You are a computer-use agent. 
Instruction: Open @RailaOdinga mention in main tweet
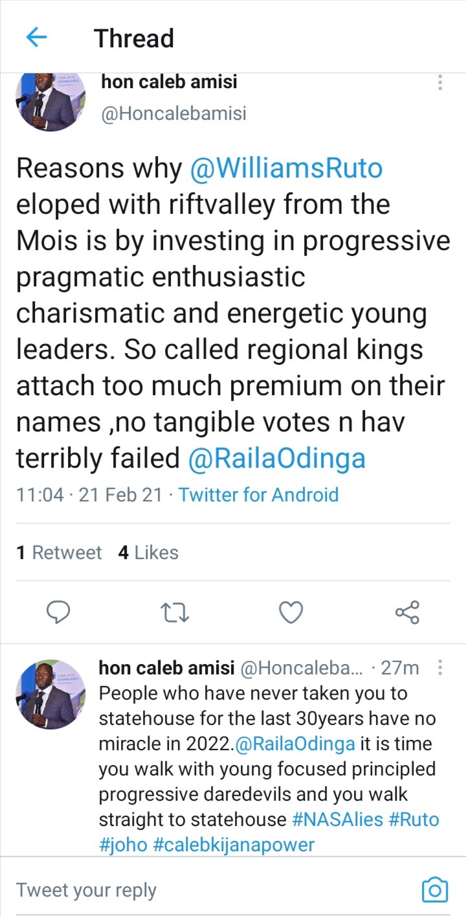276,459
